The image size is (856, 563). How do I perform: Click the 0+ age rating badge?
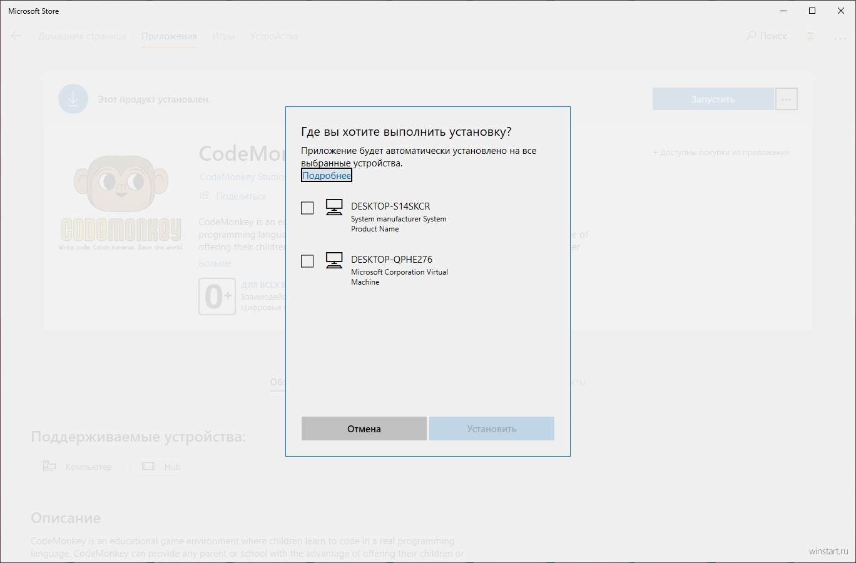pos(217,297)
